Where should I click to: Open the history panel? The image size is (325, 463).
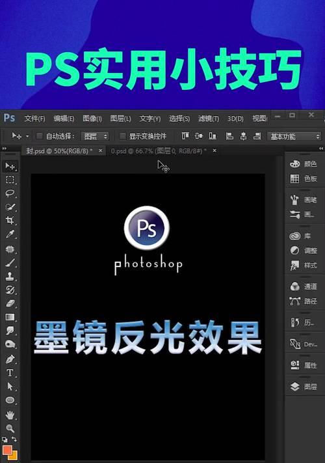coord(304,322)
